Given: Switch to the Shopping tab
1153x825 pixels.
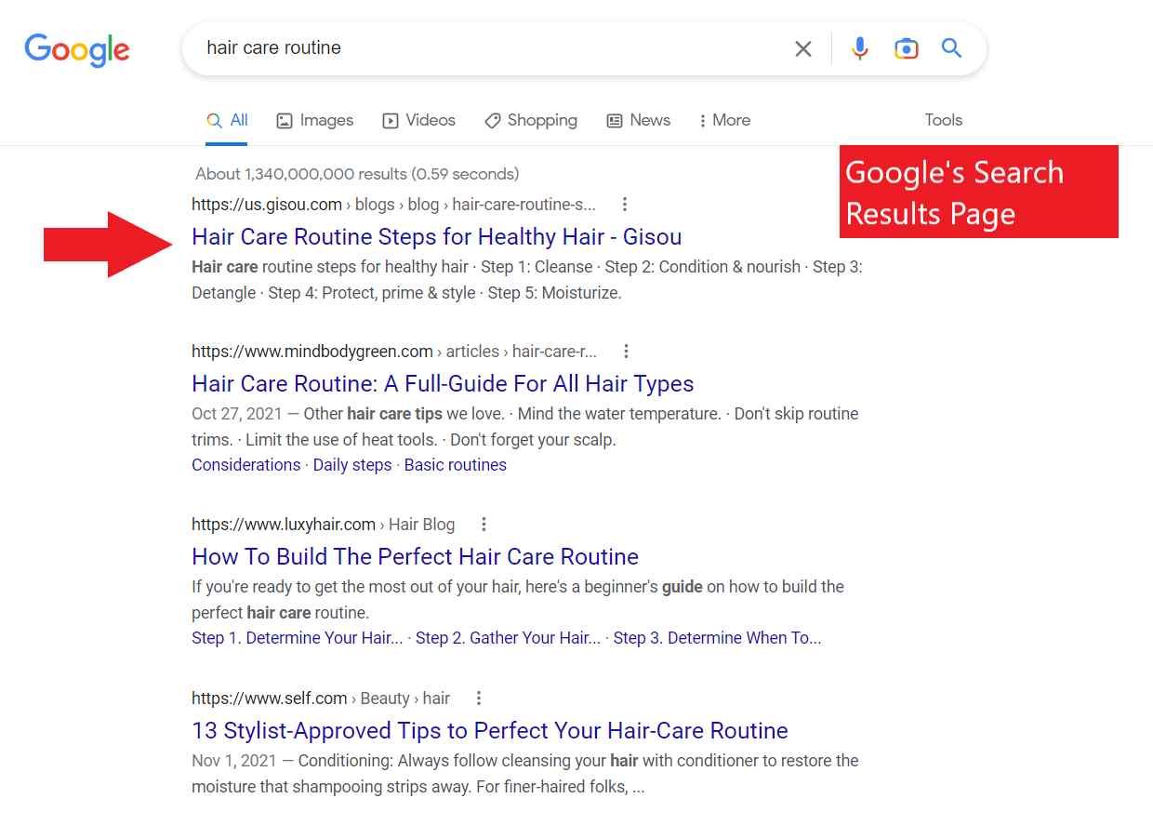Looking at the screenshot, I should coord(531,120).
